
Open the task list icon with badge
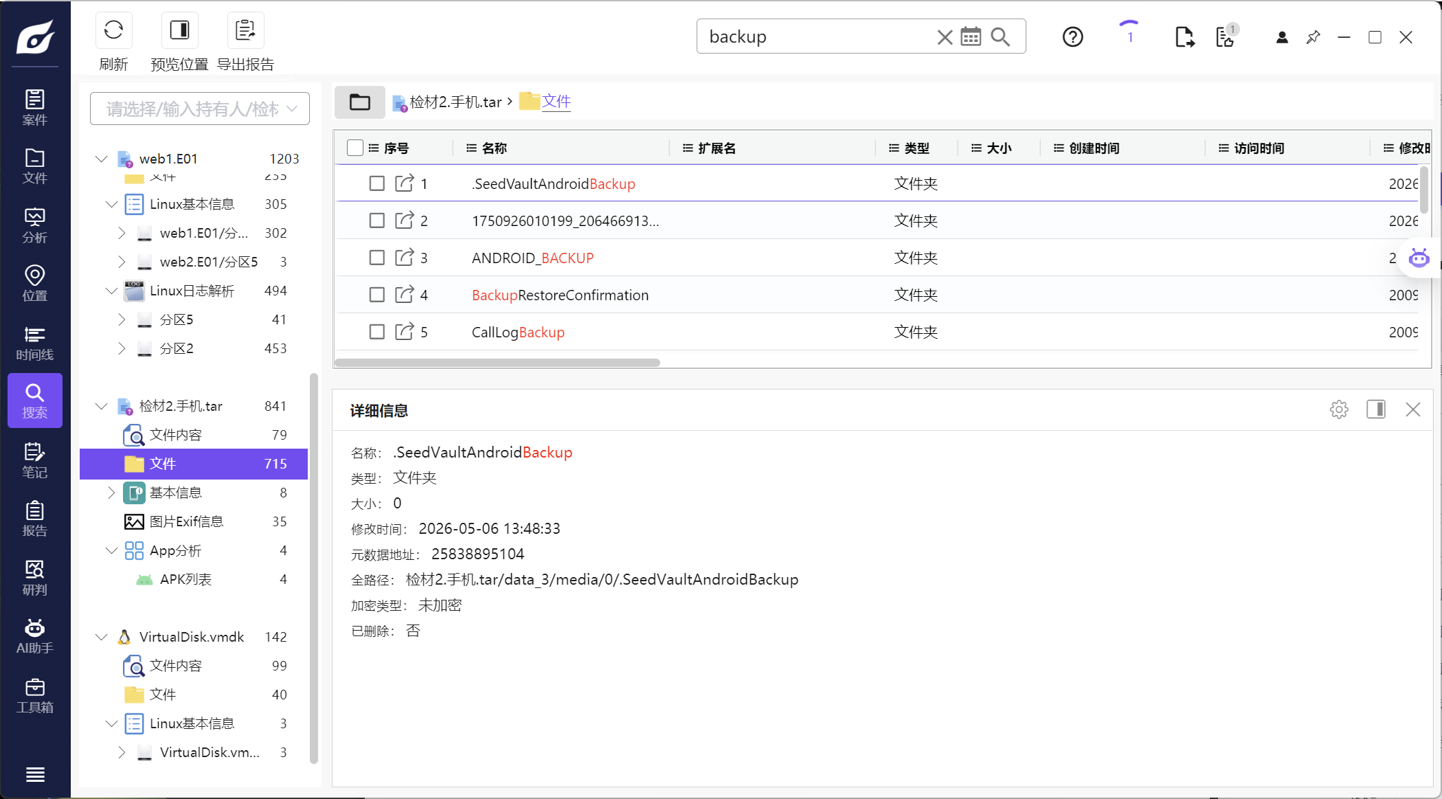[1226, 36]
